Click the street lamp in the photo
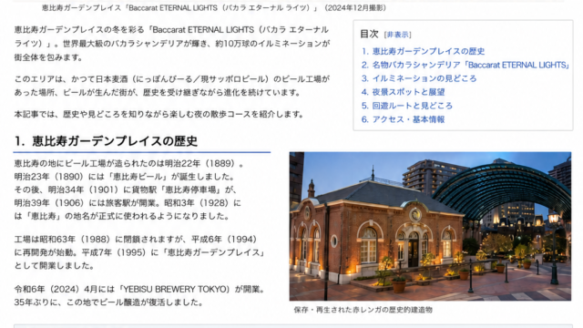Screen dimensions: 583x328 [x=554, y=247]
